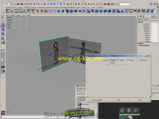159x119 pixels.
Task: Click the Apply button in Freeze options
Action: click(x=118, y=100)
